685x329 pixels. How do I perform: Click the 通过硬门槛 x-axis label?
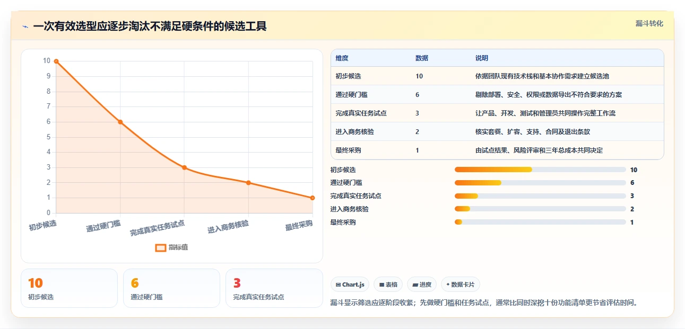(103, 226)
